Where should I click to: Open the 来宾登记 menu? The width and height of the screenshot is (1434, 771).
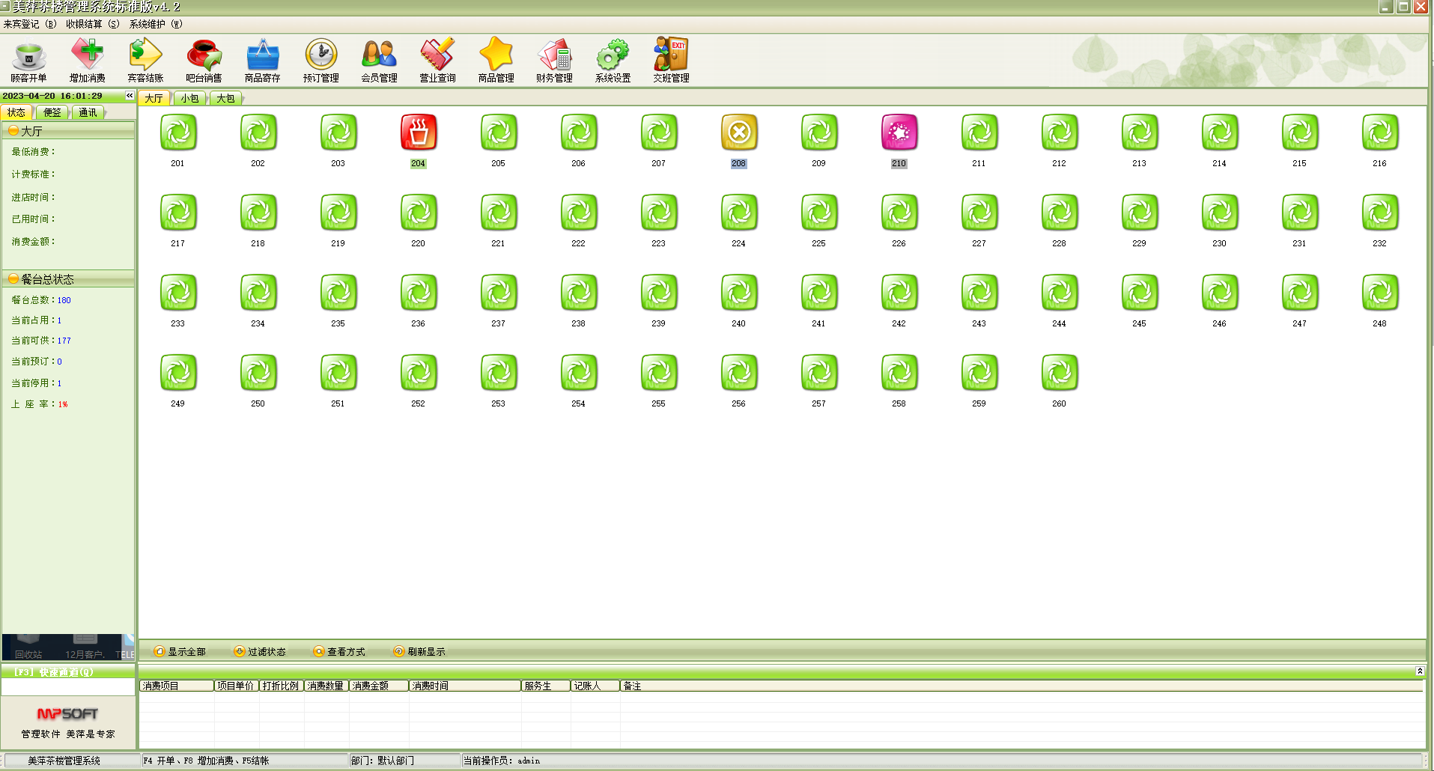pyautogui.click(x=30, y=24)
